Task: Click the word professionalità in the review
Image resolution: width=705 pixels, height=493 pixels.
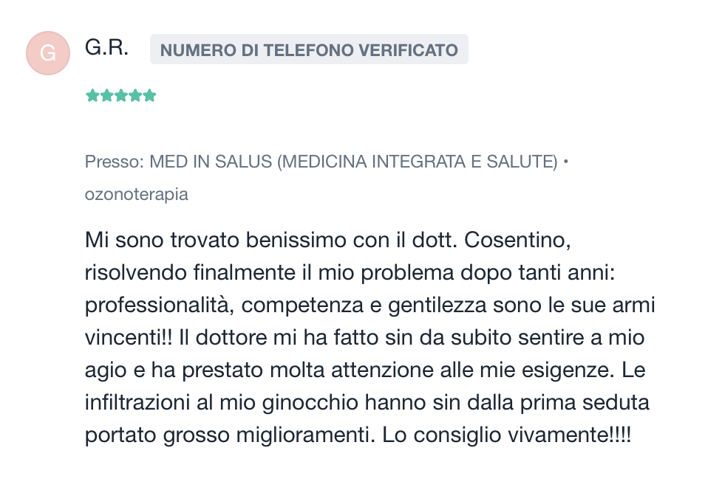Action: [x=160, y=306]
